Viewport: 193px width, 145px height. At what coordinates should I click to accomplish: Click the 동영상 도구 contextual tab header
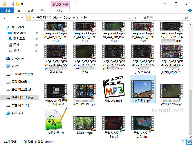pyautogui.click(x=60, y=4)
